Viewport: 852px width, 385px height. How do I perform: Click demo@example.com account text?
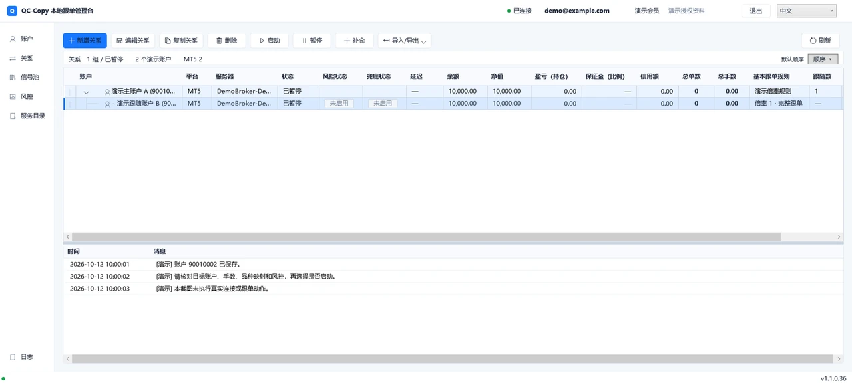coord(577,11)
